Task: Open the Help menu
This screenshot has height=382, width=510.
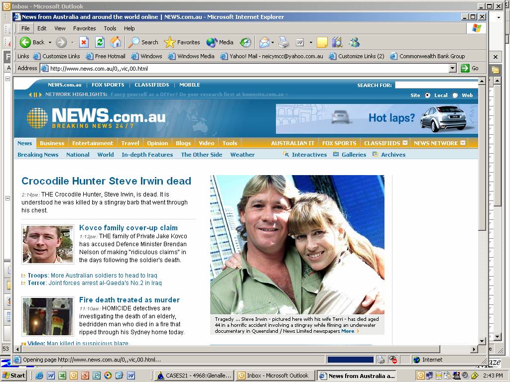Action: [x=129, y=28]
